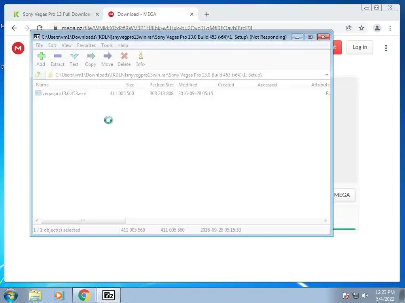
Task: Select the Move toolbar button
Action: coord(107,59)
